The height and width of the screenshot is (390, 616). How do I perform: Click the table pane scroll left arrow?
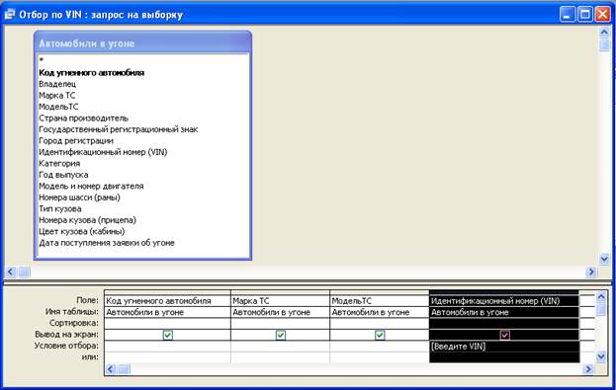(x=11, y=272)
